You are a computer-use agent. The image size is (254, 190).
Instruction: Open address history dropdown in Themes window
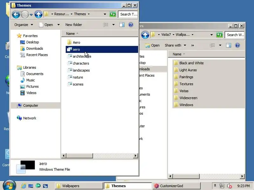coord(105,14)
